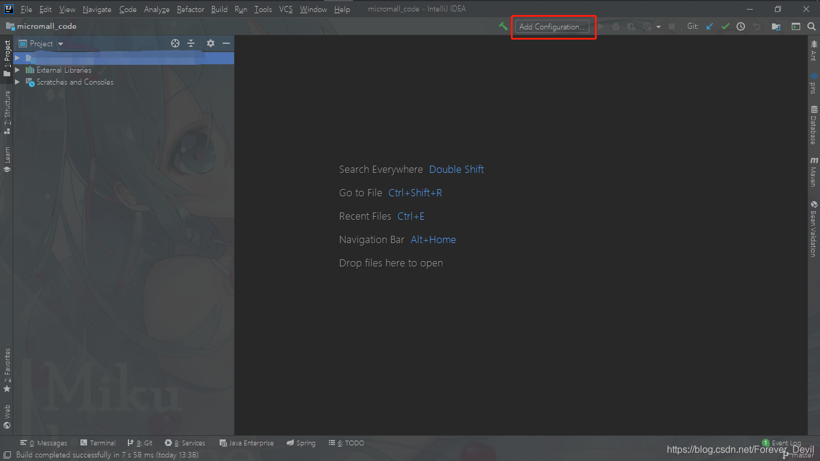
Task: Click the Run Anything icon in toolbar
Action: tap(795, 26)
